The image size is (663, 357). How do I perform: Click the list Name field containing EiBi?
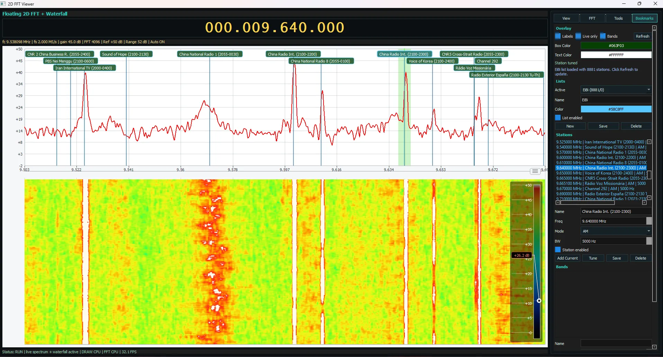616,100
